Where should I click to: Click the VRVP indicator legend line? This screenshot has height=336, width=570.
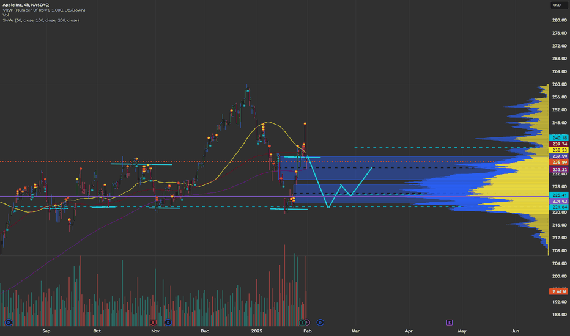point(44,10)
